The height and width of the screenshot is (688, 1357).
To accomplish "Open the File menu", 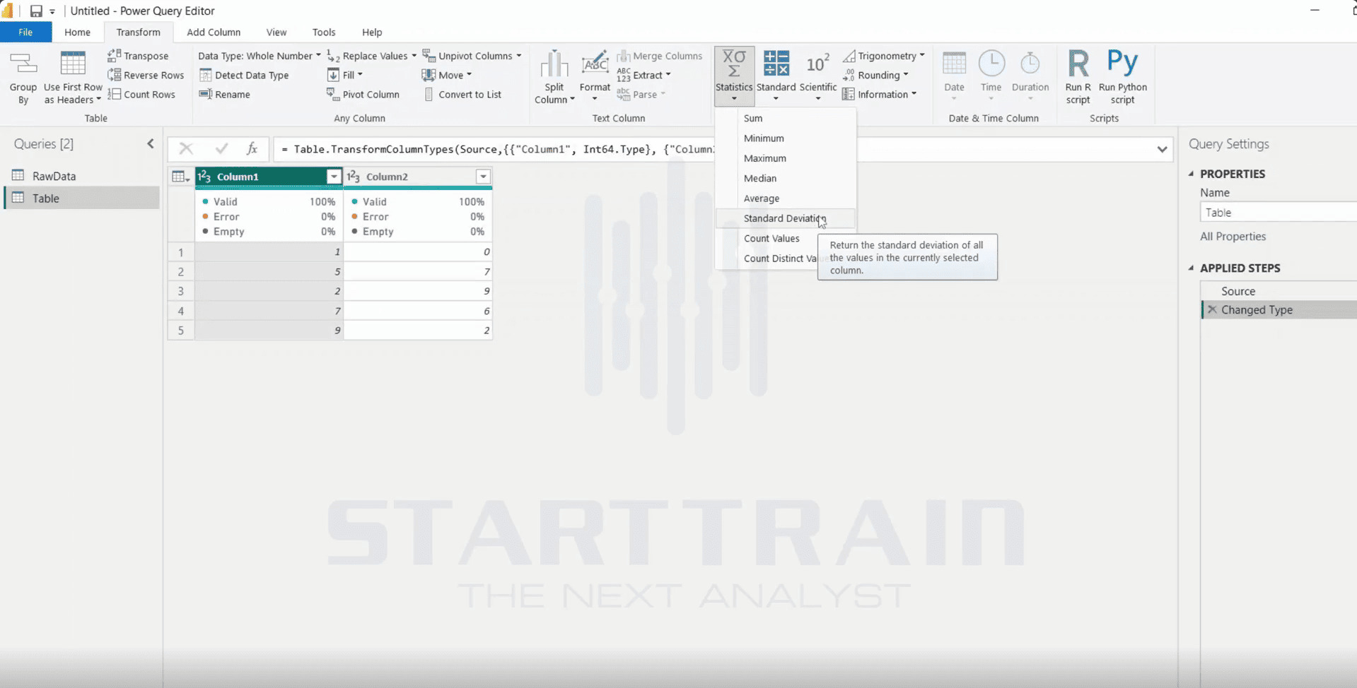I will 25,32.
